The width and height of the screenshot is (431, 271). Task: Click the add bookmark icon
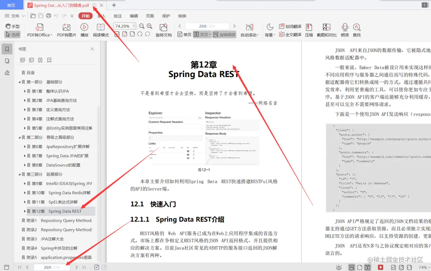pyautogui.click(x=40, y=60)
